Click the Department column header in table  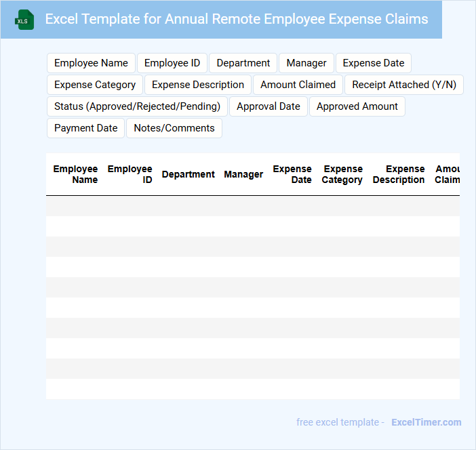tap(188, 174)
